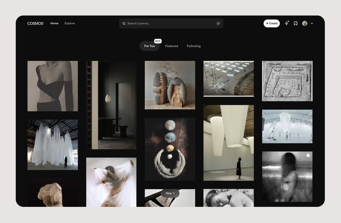Screen dimensions: 341x223
Task: Select the Following feed tab
Action: pos(194,46)
